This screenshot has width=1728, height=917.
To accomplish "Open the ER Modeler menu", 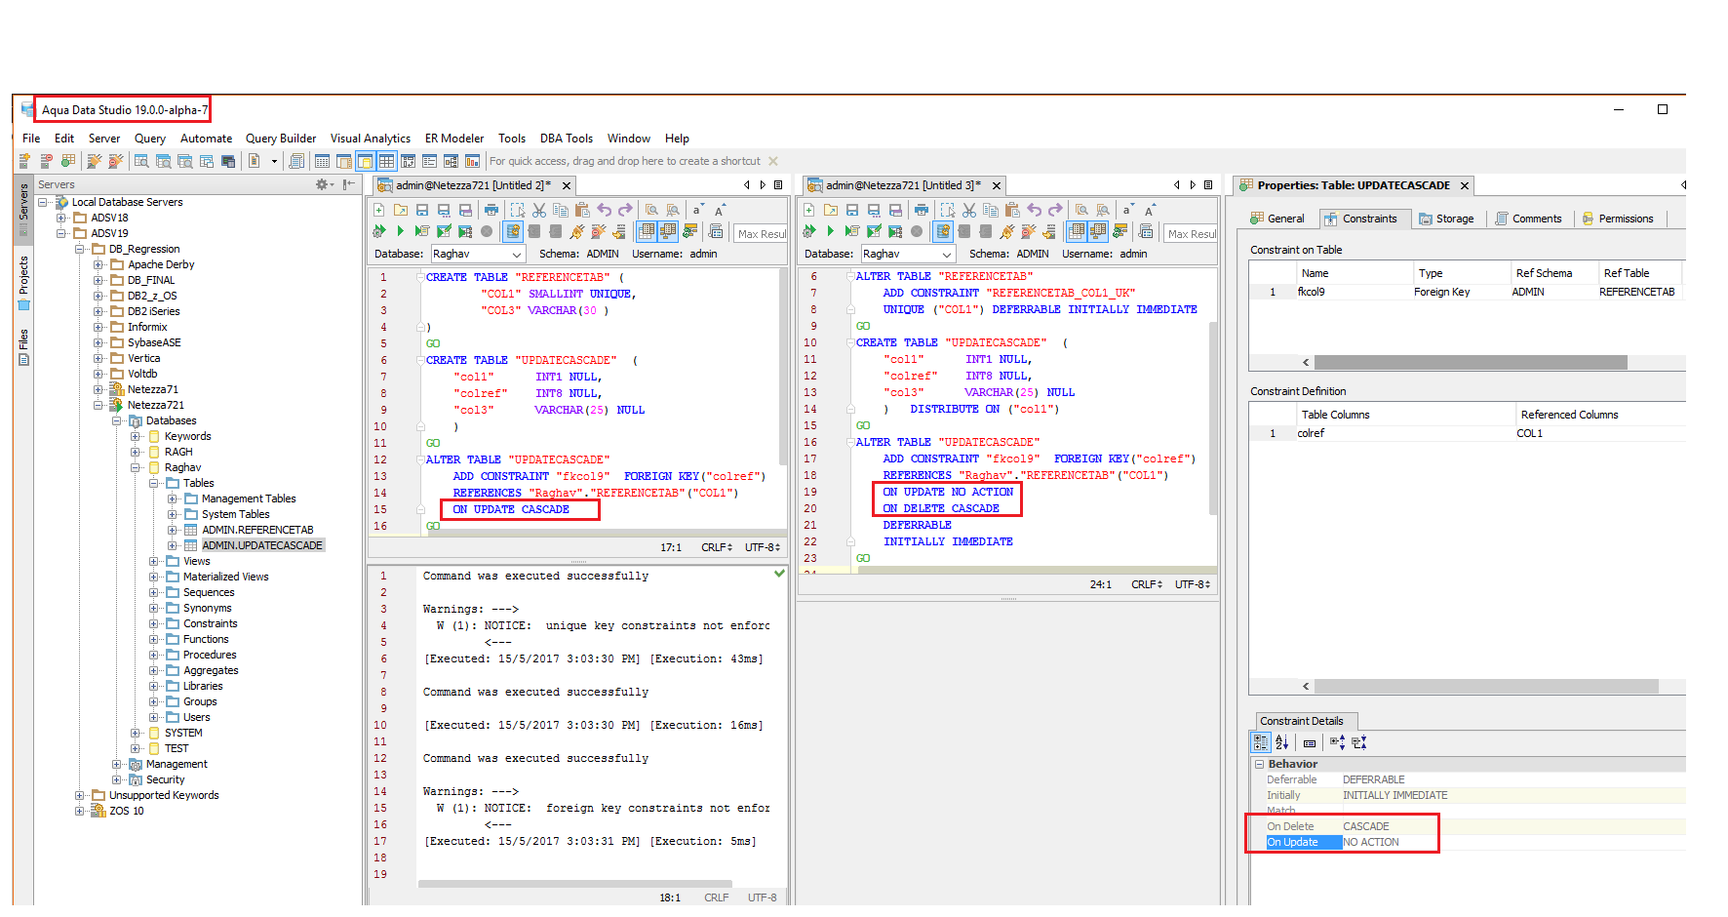I will (454, 139).
